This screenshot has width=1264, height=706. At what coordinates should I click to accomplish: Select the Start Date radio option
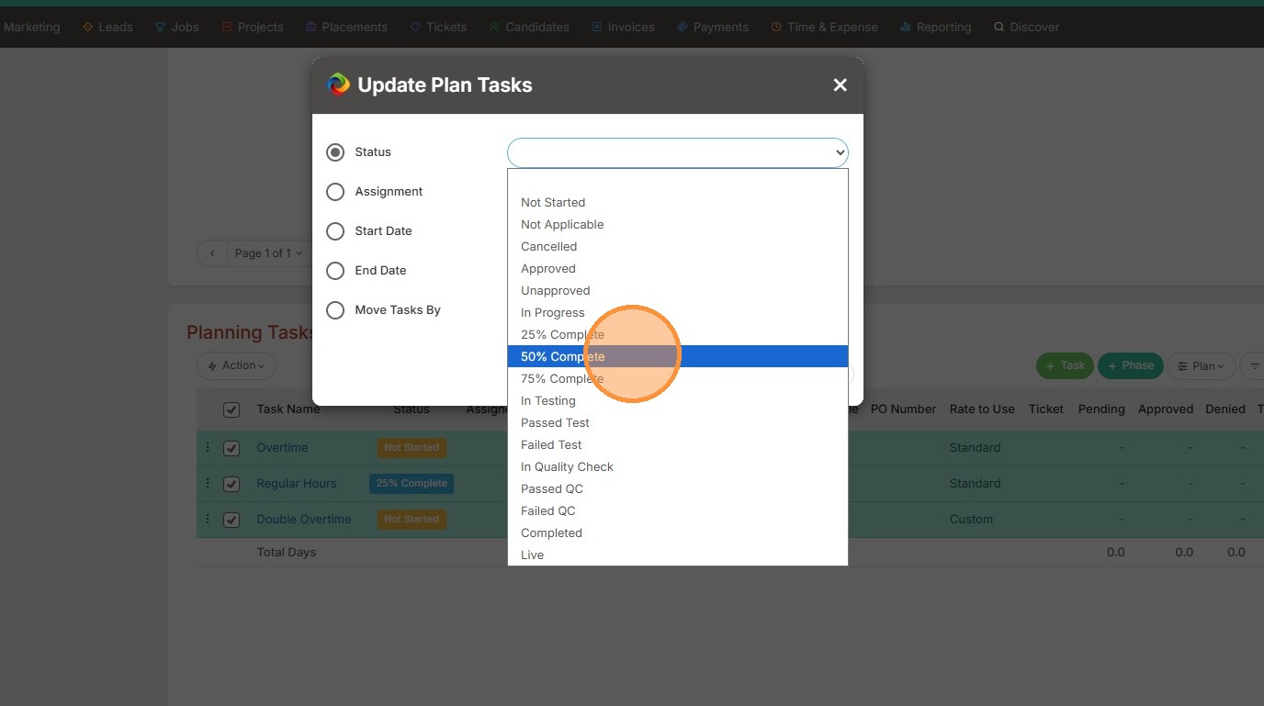(x=335, y=231)
